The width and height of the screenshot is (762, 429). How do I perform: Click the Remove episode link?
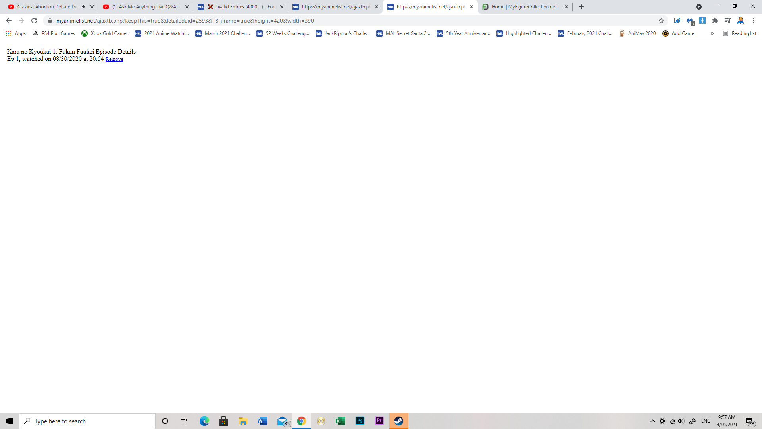point(114,59)
